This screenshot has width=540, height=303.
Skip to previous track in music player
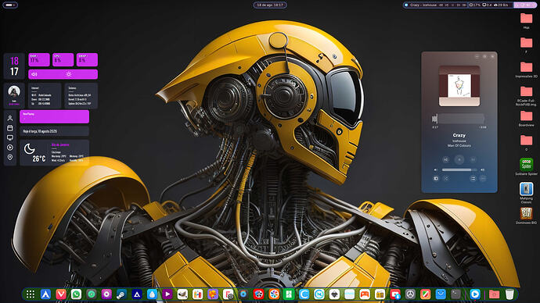coord(445,159)
